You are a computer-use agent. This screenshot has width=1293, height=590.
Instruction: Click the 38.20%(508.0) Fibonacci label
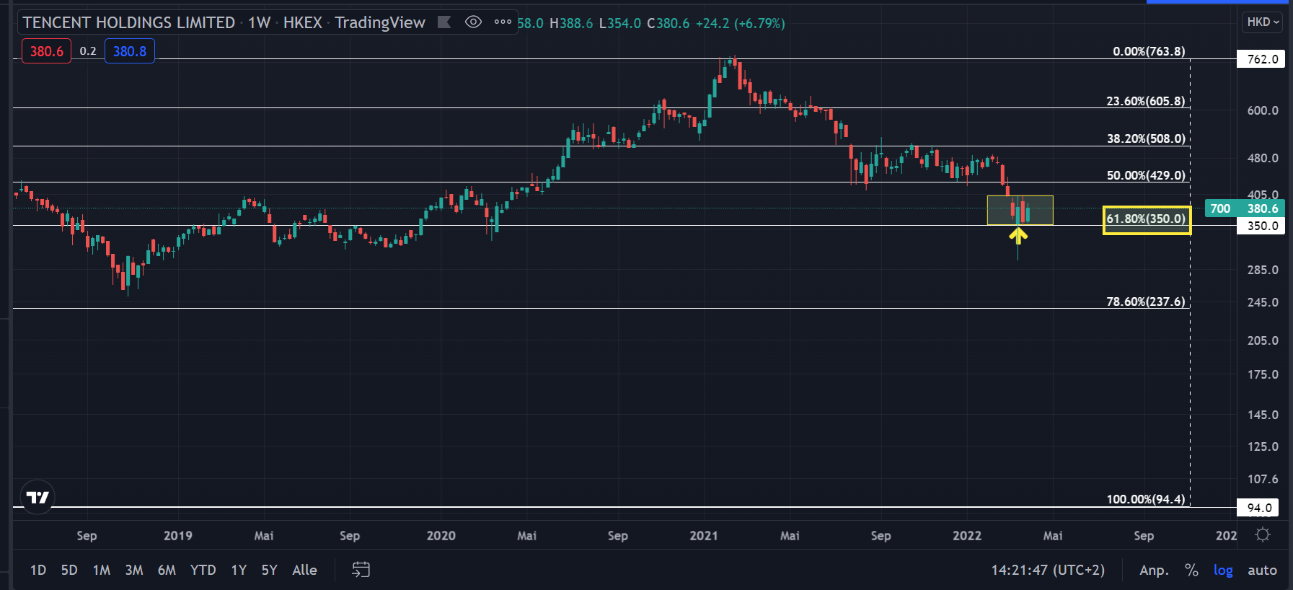[1146, 138]
